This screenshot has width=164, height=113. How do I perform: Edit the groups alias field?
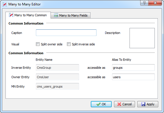pyautogui.click(x=133, y=68)
